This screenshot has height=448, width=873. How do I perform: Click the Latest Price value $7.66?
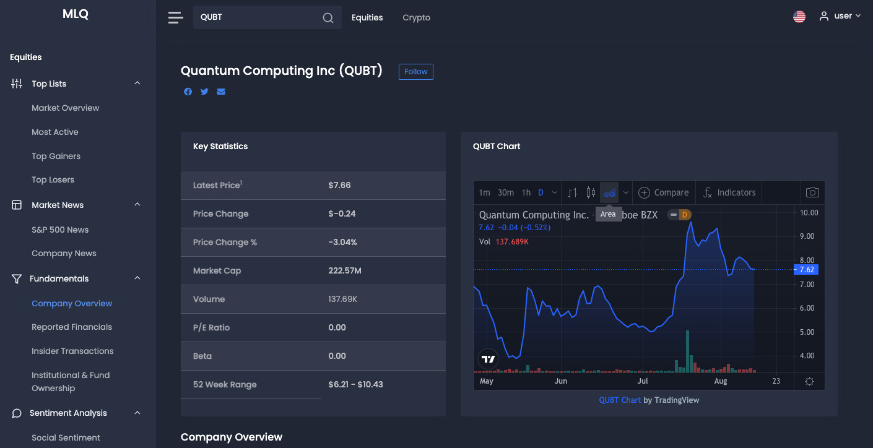[340, 185]
